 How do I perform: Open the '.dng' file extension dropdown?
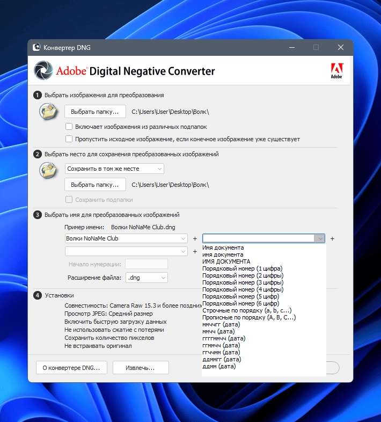[x=146, y=278]
